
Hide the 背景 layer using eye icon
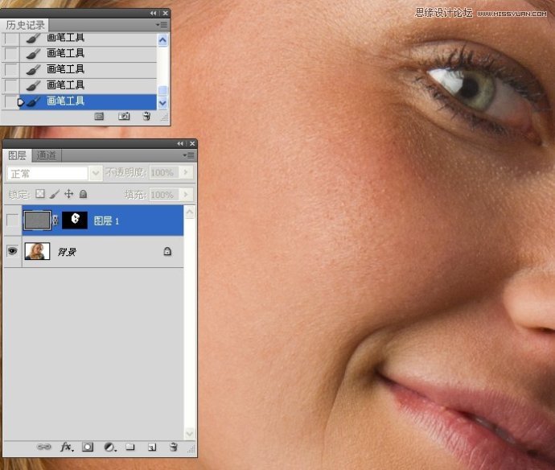click(x=12, y=251)
